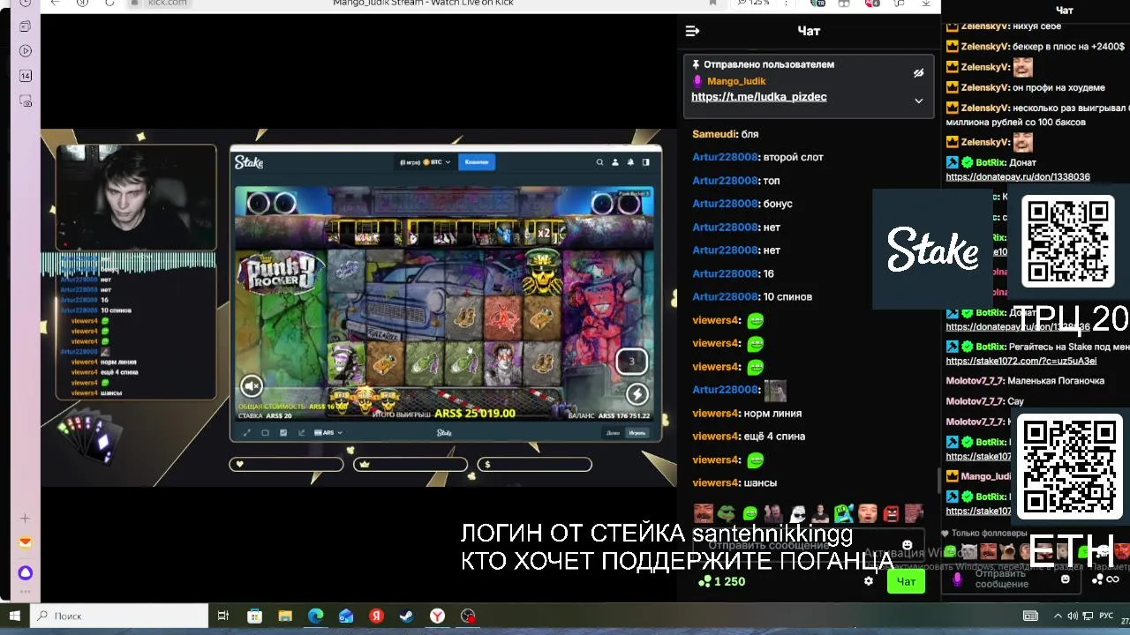
Task: Click the browser back arrow
Action: click(x=56, y=3)
